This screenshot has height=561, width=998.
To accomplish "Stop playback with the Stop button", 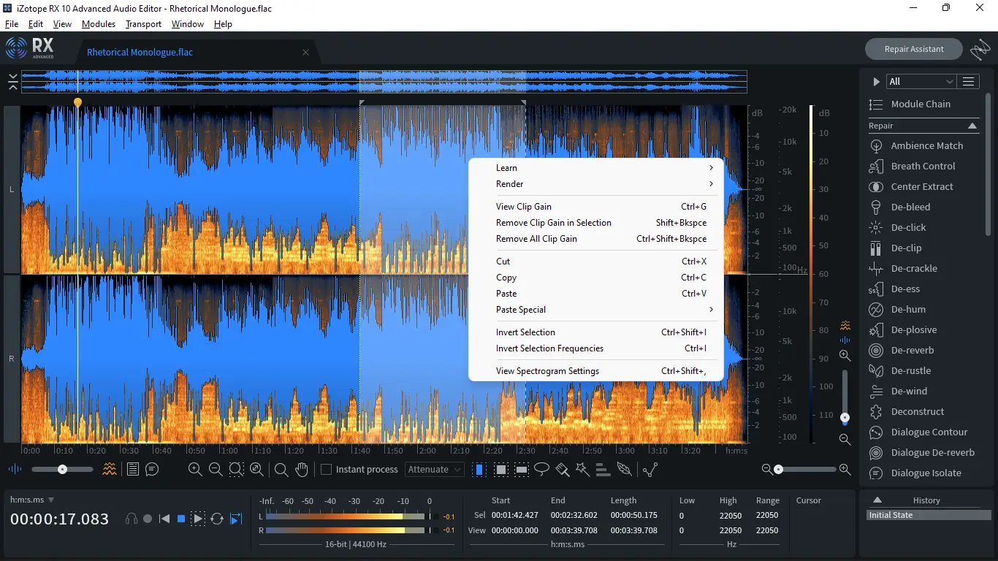I will pos(181,519).
